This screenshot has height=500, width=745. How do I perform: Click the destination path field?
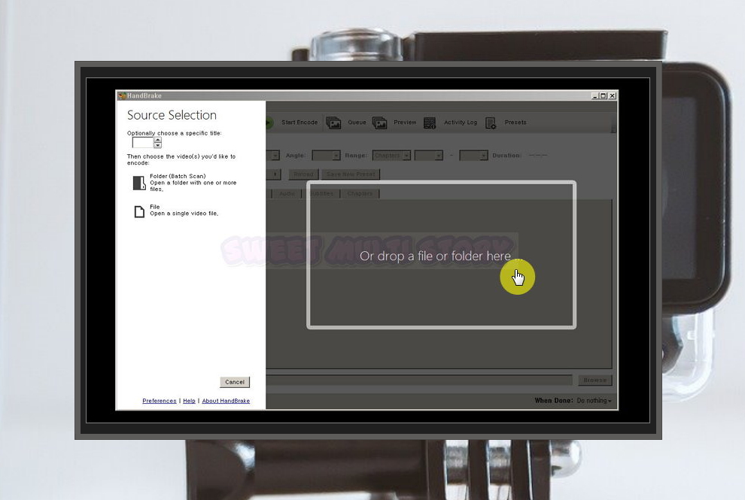click(x=419, y=380)
